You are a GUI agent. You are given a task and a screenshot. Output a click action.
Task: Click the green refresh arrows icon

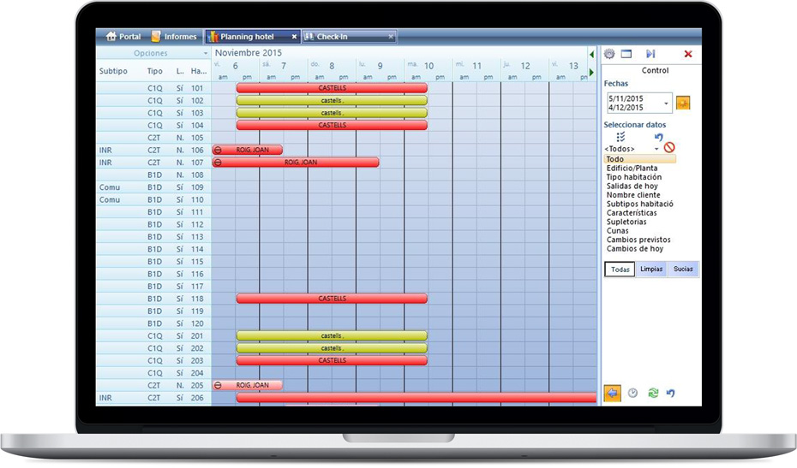click(653, 393)
